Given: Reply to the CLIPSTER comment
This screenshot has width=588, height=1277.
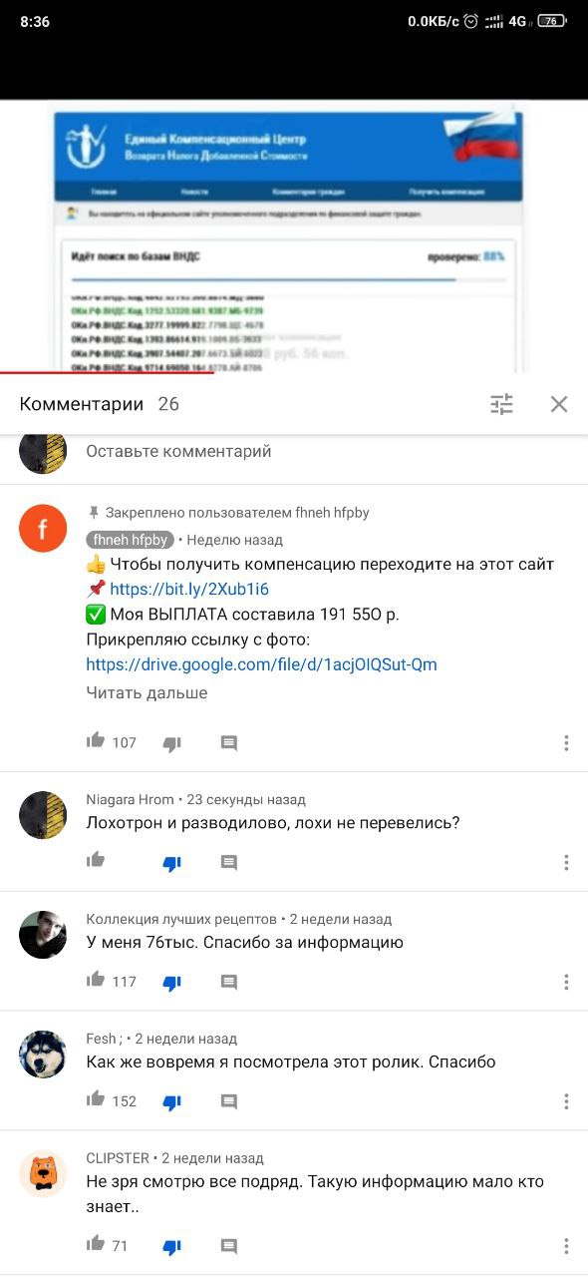Looking at the screenshot, I should point(229,1246).
